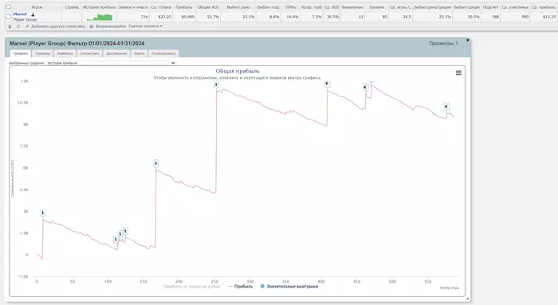This screenshot has height=305, width=558.
Task: Click the green profit history thumbnail
Action: pos(100,17)
